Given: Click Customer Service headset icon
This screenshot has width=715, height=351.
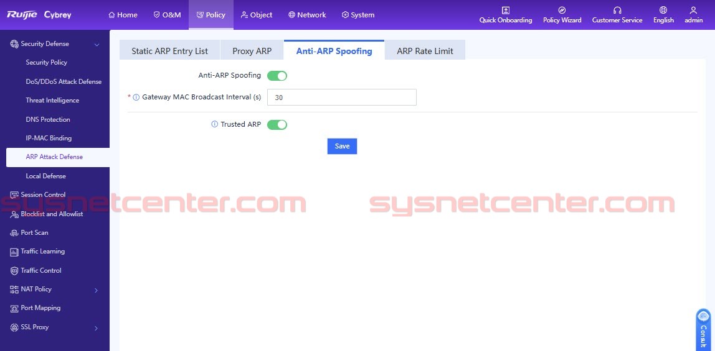Looking at the screenshot, I should pyautogui.click(x=617, y=10).
